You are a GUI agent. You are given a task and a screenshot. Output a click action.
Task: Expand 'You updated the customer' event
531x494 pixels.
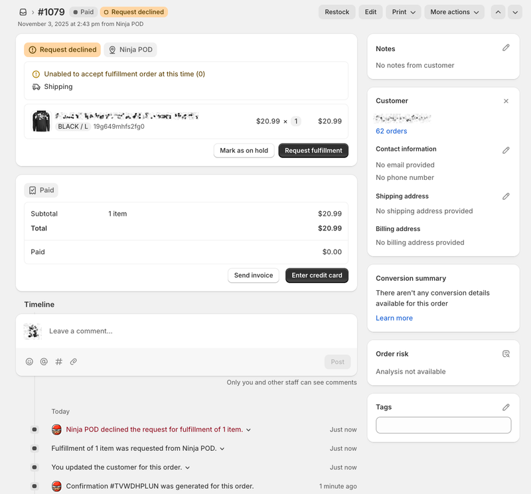pyautogui.click(x=188, y=468)
